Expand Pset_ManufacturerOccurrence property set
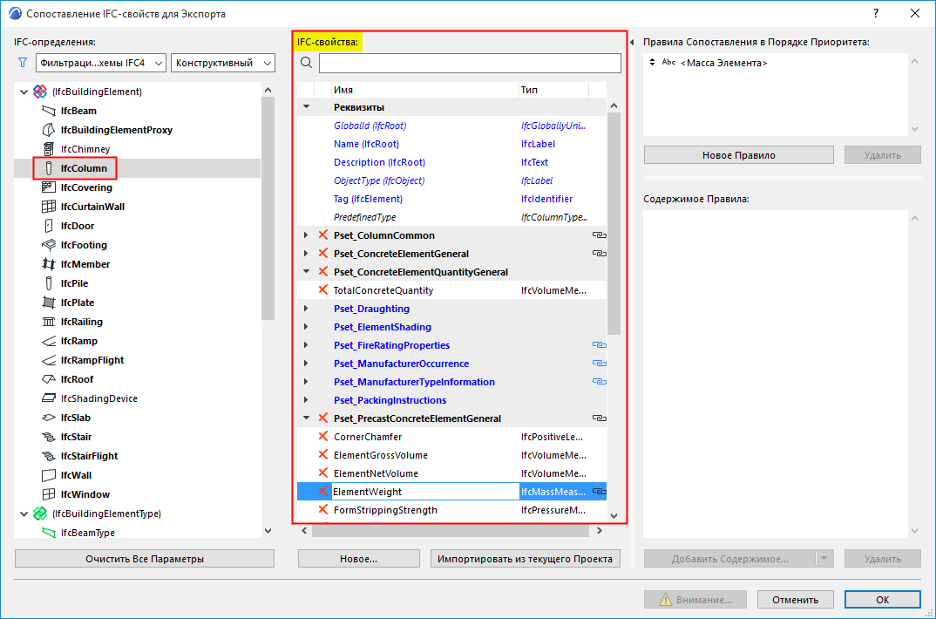936x619 pixels. 306,364
